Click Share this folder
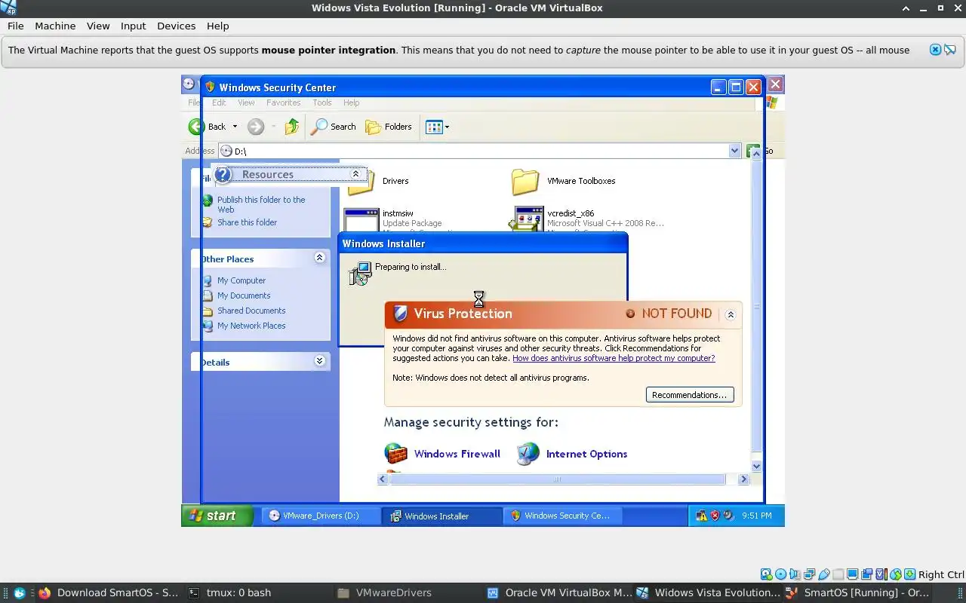The image size is (966, 603). 247,222
